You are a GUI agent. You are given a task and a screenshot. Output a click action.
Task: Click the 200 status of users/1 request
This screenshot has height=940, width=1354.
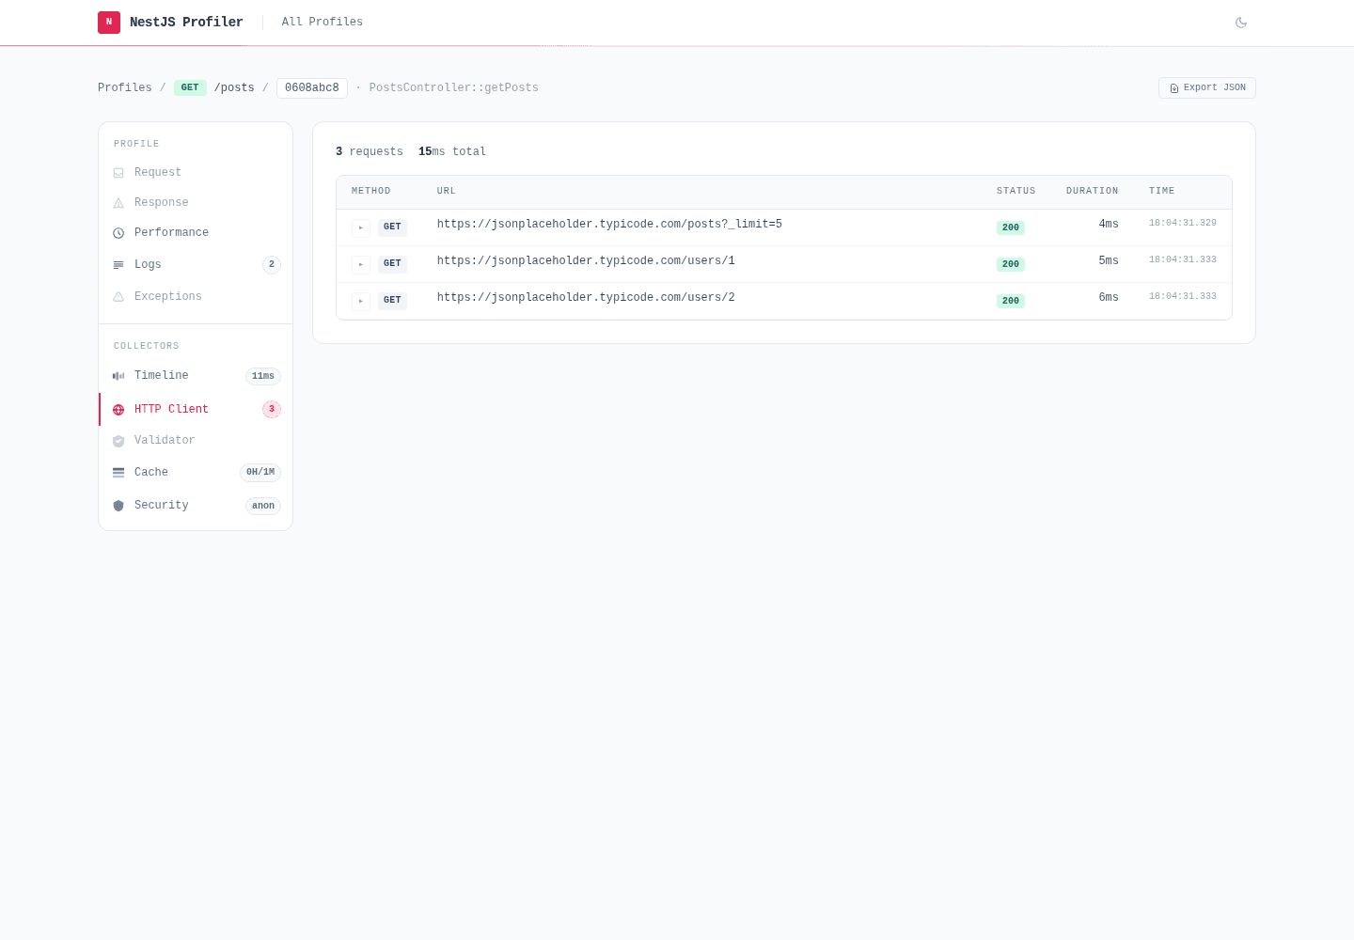point(1011,264)
